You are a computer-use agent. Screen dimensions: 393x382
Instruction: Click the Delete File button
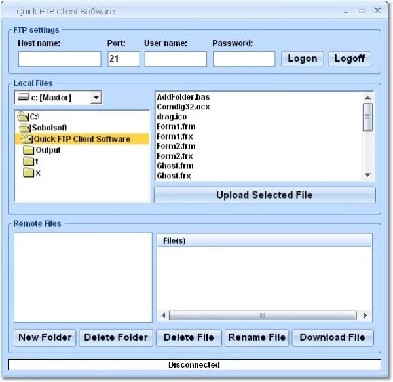point(189,337)
